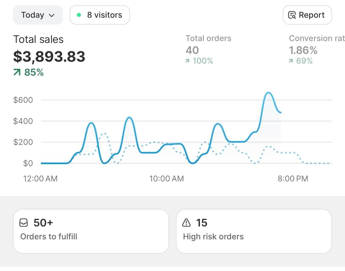Screen dimensions: 345x271
Task: Open the Report button
Action: point(307,15)
